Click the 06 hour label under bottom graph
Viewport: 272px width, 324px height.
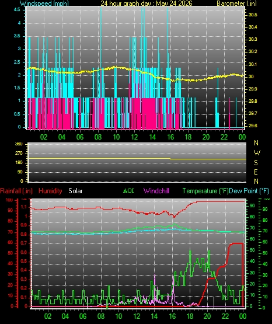[83, 316]
